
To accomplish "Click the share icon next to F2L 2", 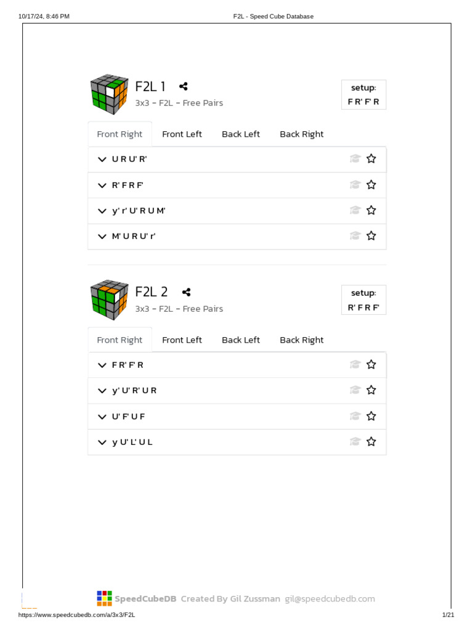I will [186, 292].
